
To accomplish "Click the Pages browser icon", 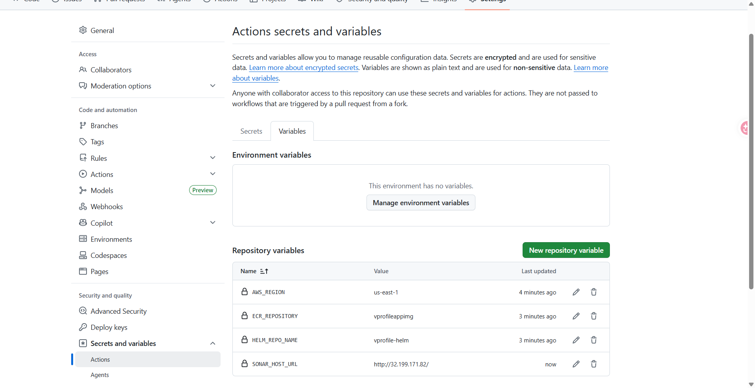I will point(83,271).
